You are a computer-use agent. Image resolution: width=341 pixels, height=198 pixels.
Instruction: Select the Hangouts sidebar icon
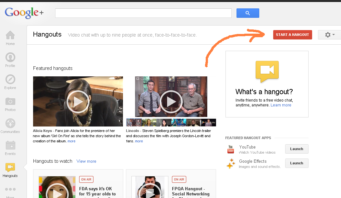pos(10,167)
